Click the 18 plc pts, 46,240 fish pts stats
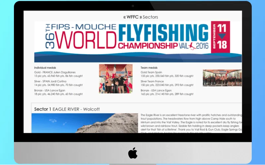The height and width of the screenshot is (165, 265). coord(58,94)
